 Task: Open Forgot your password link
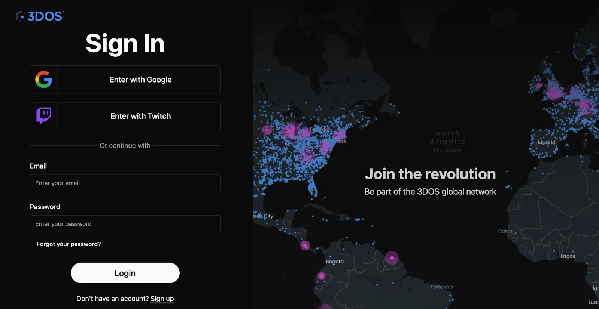(x=69, y=244)
